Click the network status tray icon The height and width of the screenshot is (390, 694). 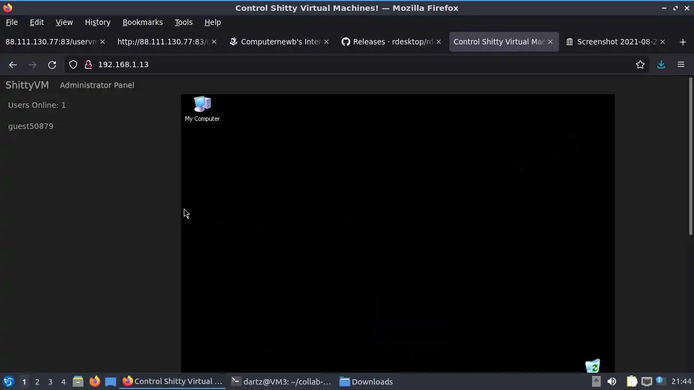[646, 382]
